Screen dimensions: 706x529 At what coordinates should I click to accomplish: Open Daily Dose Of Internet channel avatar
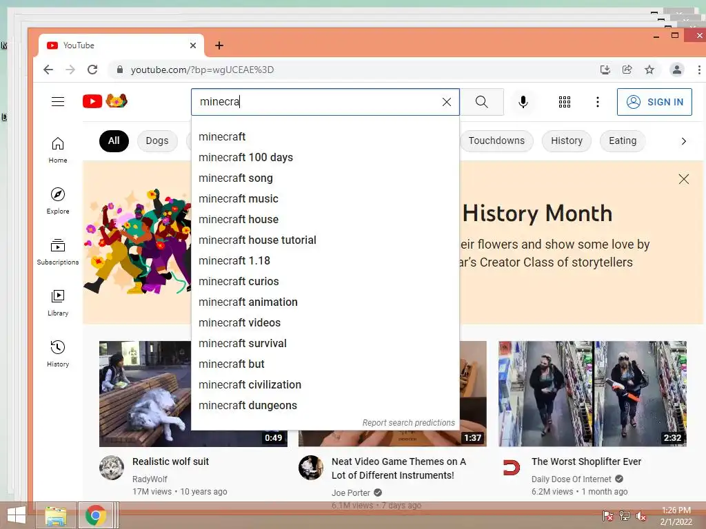[511, 468]
